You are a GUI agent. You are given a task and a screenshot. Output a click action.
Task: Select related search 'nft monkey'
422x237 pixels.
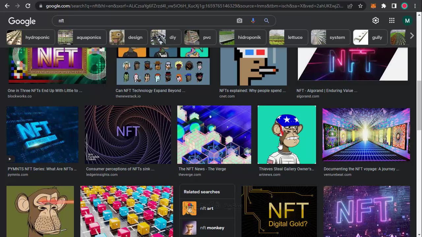coord(207,228)
